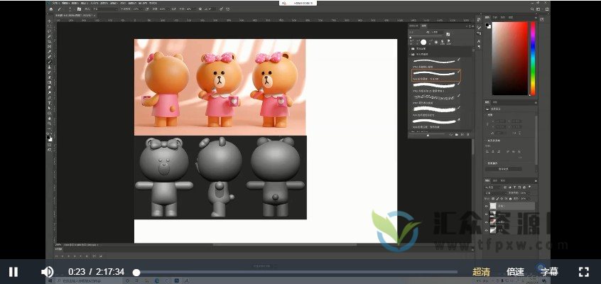Select the orange-highlighted brush preset stroke
The image size is (601, 284).
coord(436,75)
